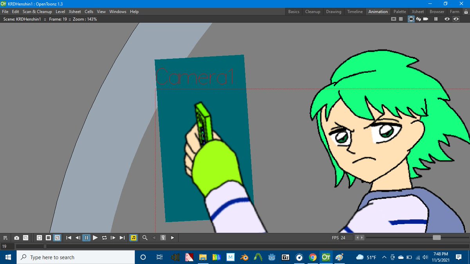Switch to the Browser room tab
470x264 pixels.
tap(437, 12)
